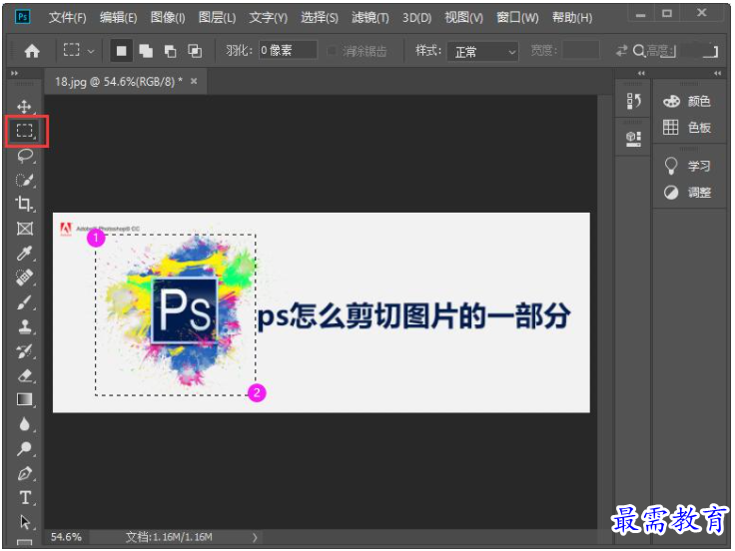Open the 3D panel cube icon
This screenshot has width=735, height=551.
pyautogui.click(x=633, y=139)
